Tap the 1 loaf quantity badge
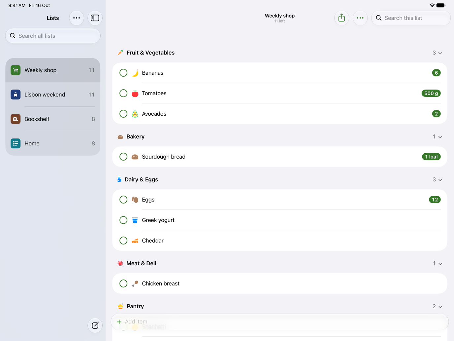Image resolution: width=454 pixels, height=341 pixels. point(431,157)
